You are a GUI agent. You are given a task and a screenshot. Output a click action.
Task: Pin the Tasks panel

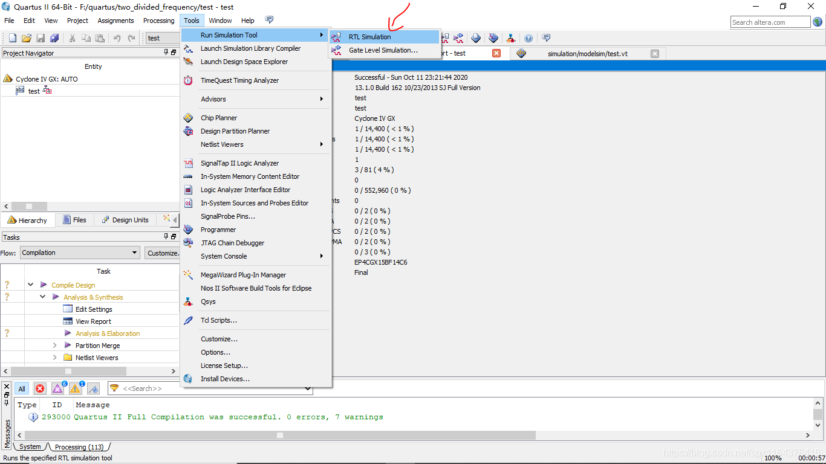166,237
